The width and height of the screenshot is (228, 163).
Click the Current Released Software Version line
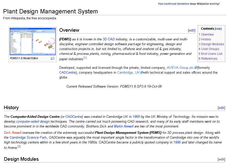[114, 87]
